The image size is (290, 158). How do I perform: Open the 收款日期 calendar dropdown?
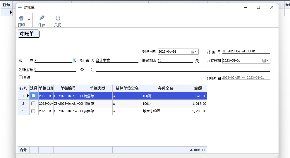click(x=266, y=61)
